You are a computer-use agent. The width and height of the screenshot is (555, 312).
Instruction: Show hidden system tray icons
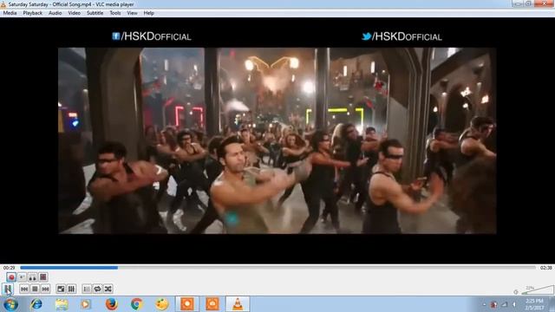(x=484, y=304)
